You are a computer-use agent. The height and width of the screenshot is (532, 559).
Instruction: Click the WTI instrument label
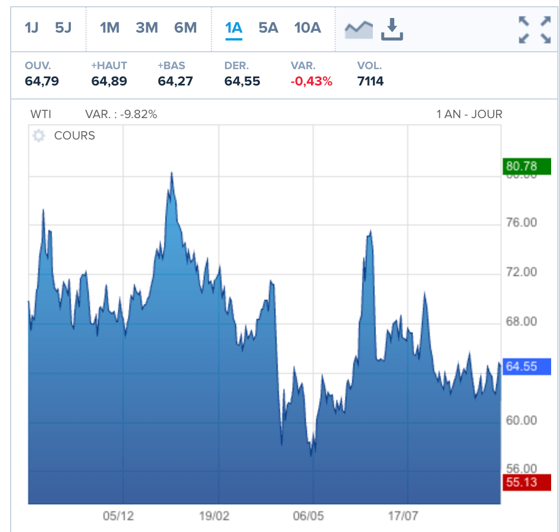pyautogui.click(x=40, y=114)
